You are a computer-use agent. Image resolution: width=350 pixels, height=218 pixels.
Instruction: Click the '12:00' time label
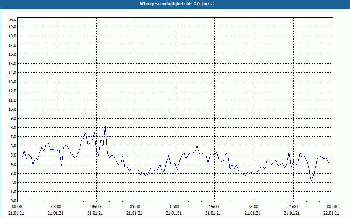pyautogui.click(x=174, y=207)
